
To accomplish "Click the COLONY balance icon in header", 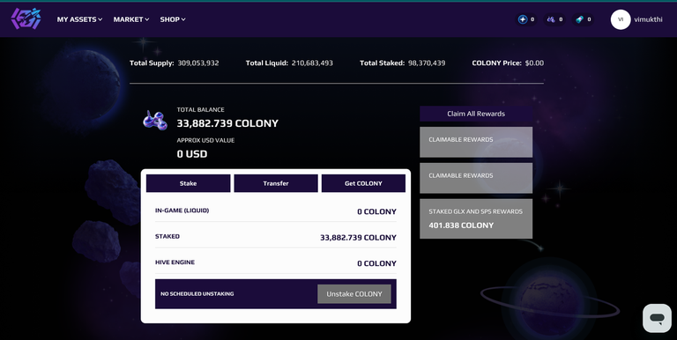I will point(551,19).
